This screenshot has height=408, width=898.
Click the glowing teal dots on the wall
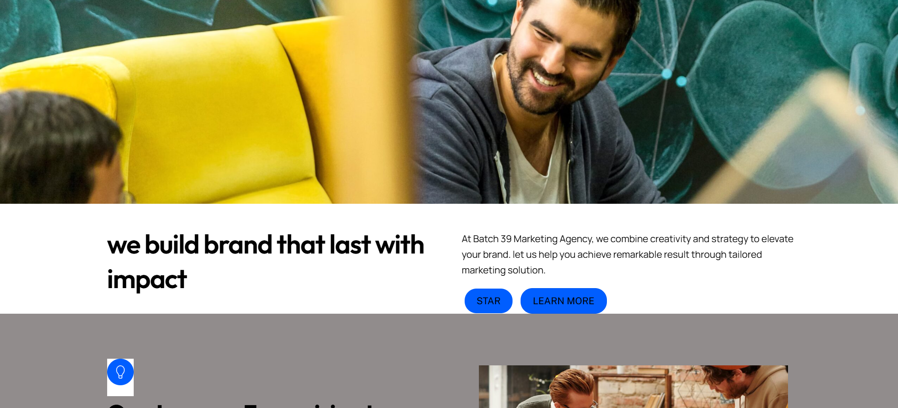674,77
